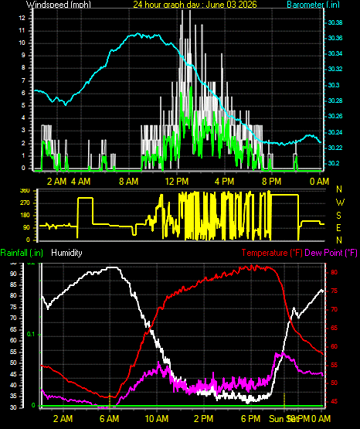The width and height of the screenshot is (360, 429).
Task: Click the 'Sun Set' label on bottom axis
Action: (x=284, y=419)
